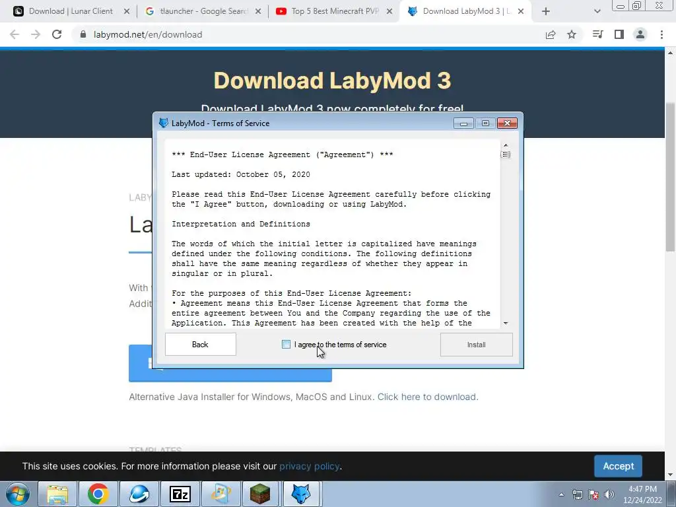The image size is (676, 507).
Task: Close the YouTube Minecraft PVP tab
Action: pos(389,12)
